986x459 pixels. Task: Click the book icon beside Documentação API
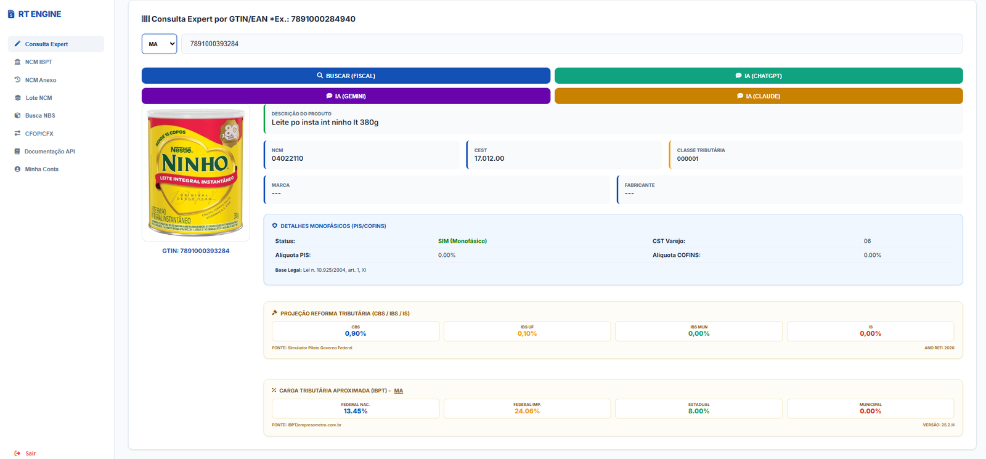click(x=17, y=151)
